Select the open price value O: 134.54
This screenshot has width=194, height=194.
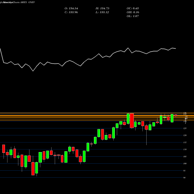[x=71, y=9]
